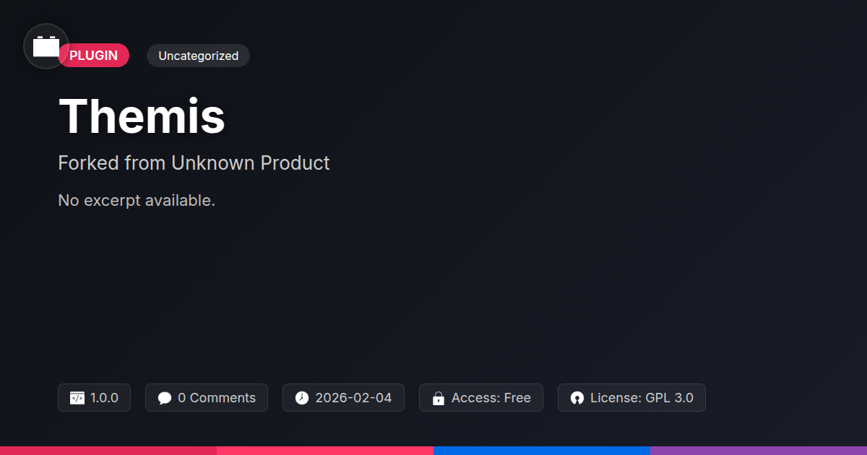867x455 pixels.
Task: Click the plugin block icon in the circle
Action: point(46,46)
